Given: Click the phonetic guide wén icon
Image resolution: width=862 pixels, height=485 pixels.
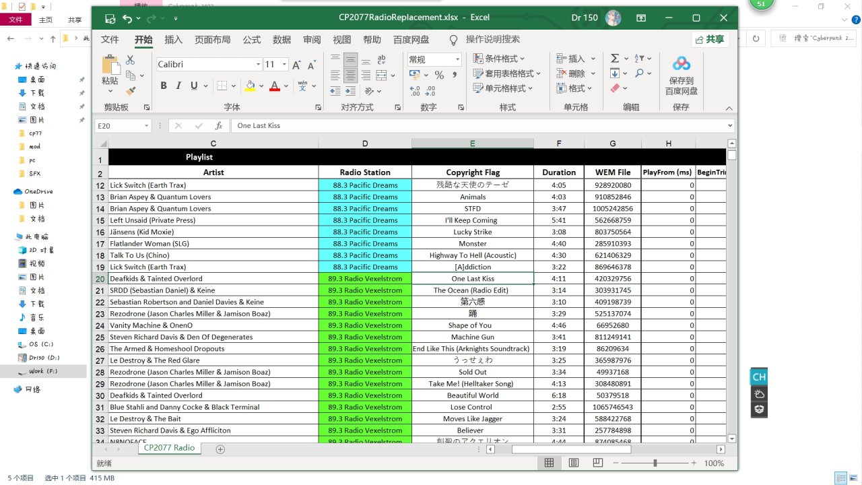Looking at the screenshot, I should point(302,86).
